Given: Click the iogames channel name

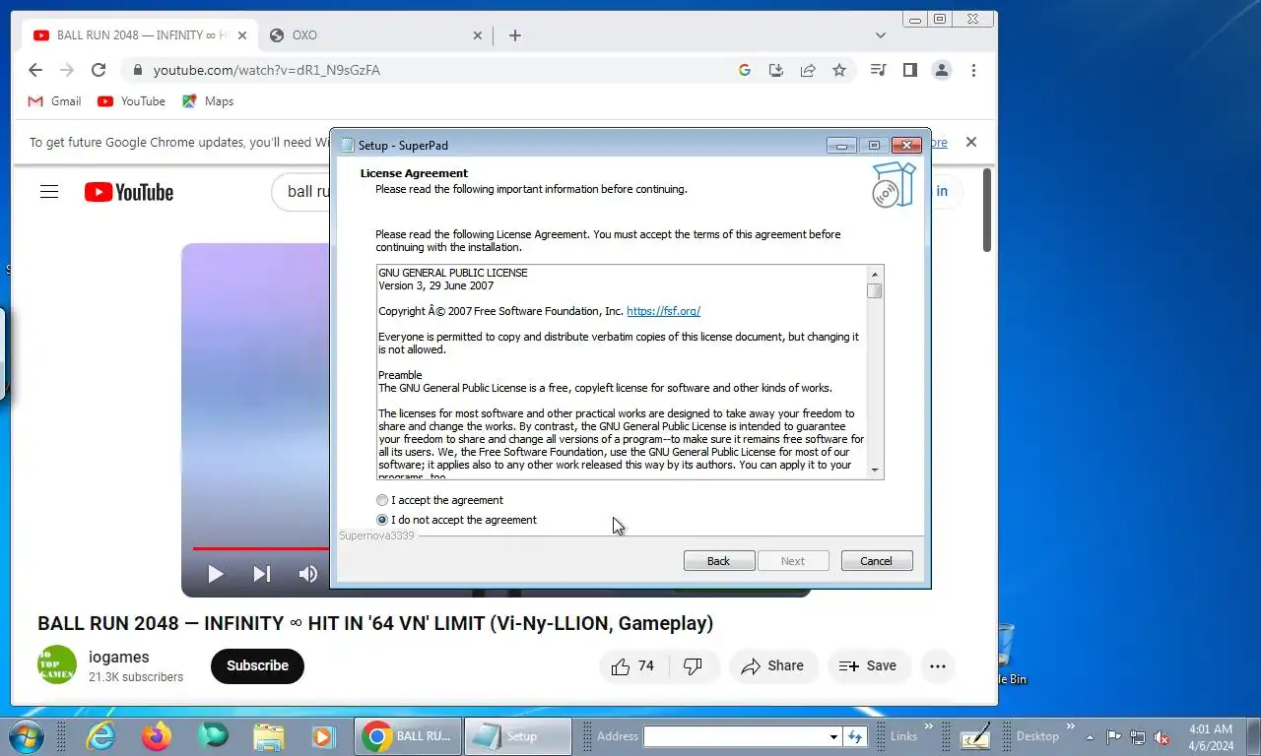Looking at the screenshot, I should [119, 657].
